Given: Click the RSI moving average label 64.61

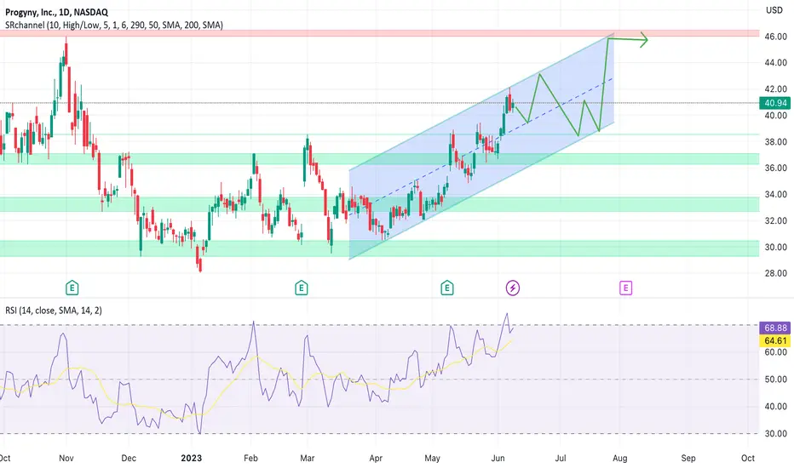Looking at the screenshot, I should coord(775,340).
